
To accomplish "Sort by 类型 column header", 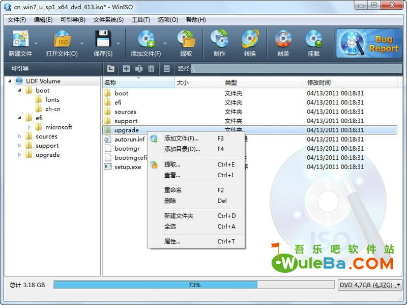I will pos(264,82).
